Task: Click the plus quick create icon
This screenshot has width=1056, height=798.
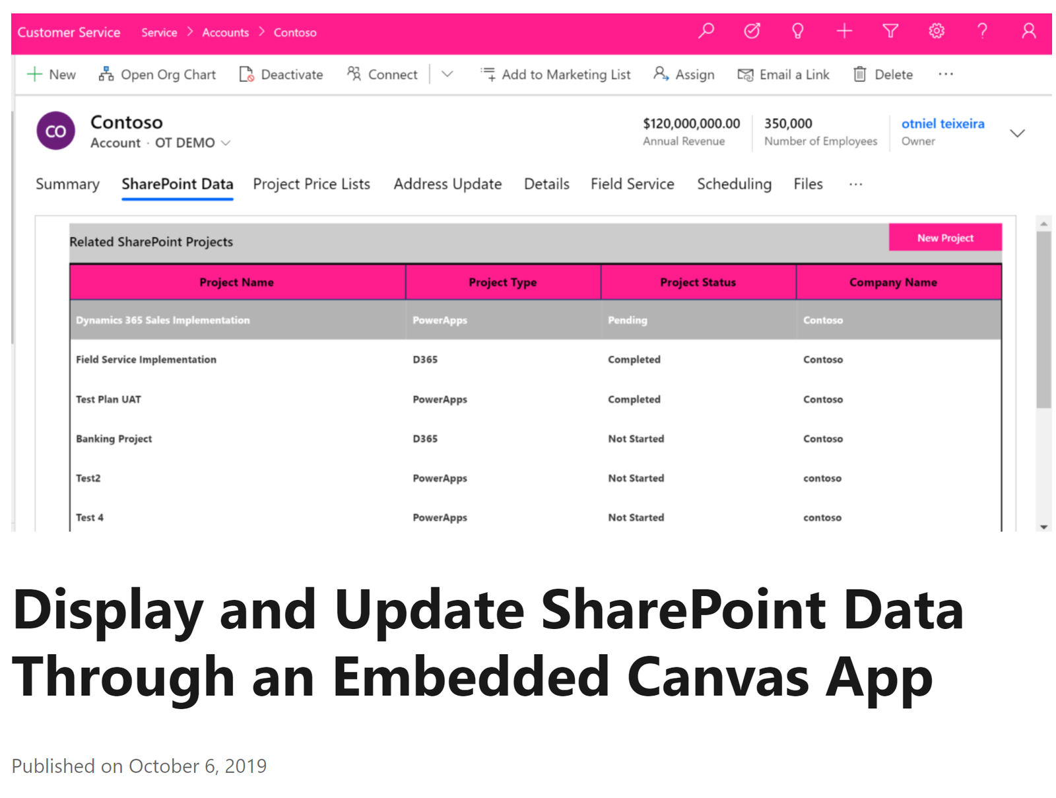Action: tap(844, 31)
